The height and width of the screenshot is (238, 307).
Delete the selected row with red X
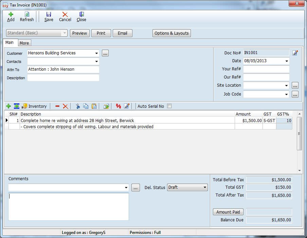tap(66, 106)
